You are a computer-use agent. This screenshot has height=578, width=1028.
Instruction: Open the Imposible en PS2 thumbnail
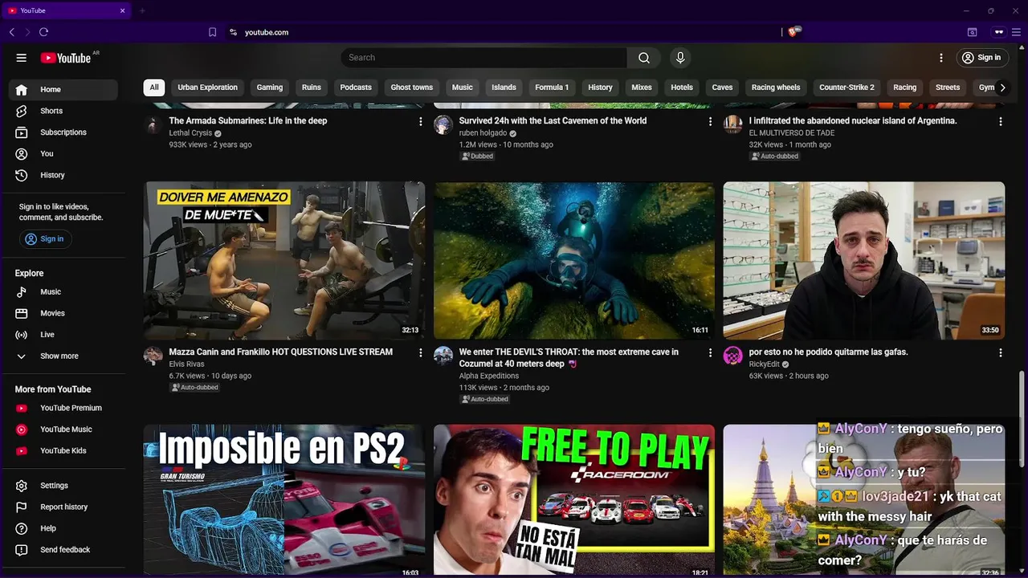pyautogui.click(x=284, y=499)
